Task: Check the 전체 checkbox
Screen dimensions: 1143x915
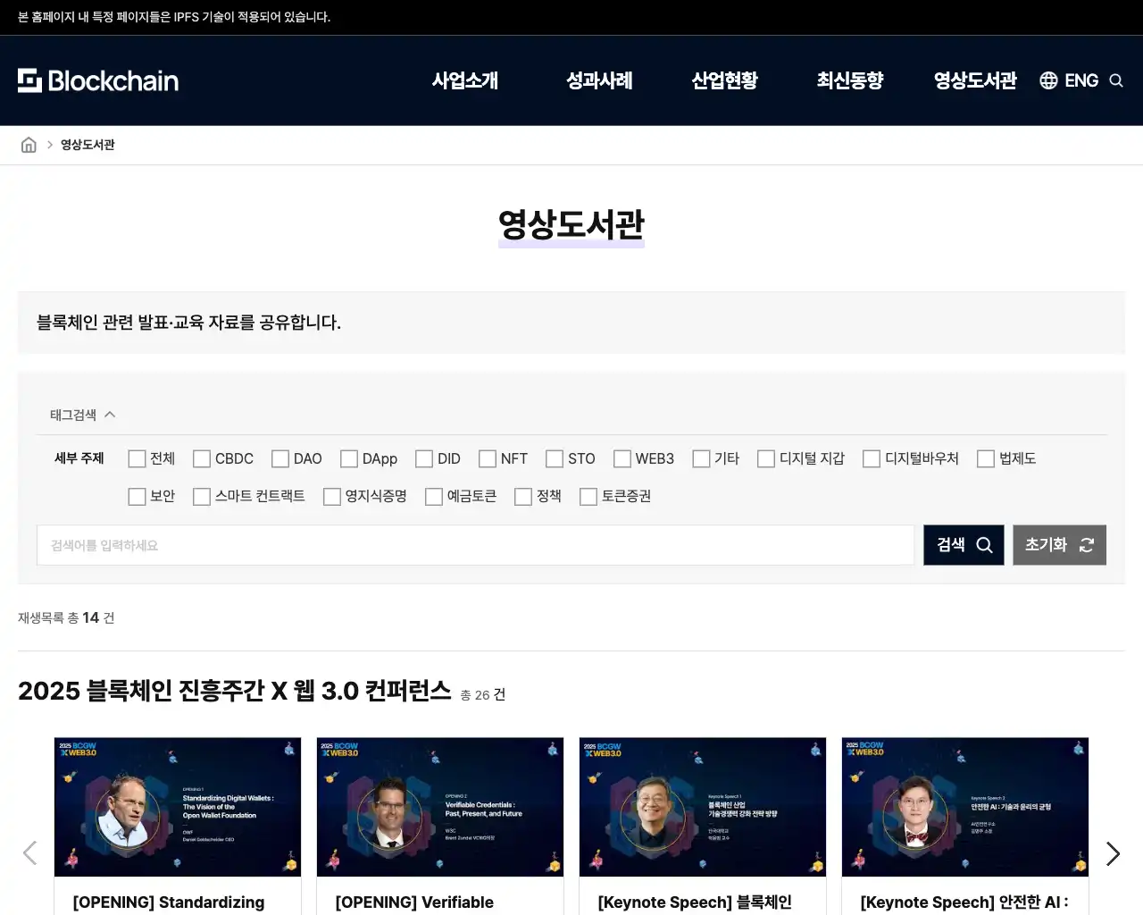Action: tap(137, 458)
